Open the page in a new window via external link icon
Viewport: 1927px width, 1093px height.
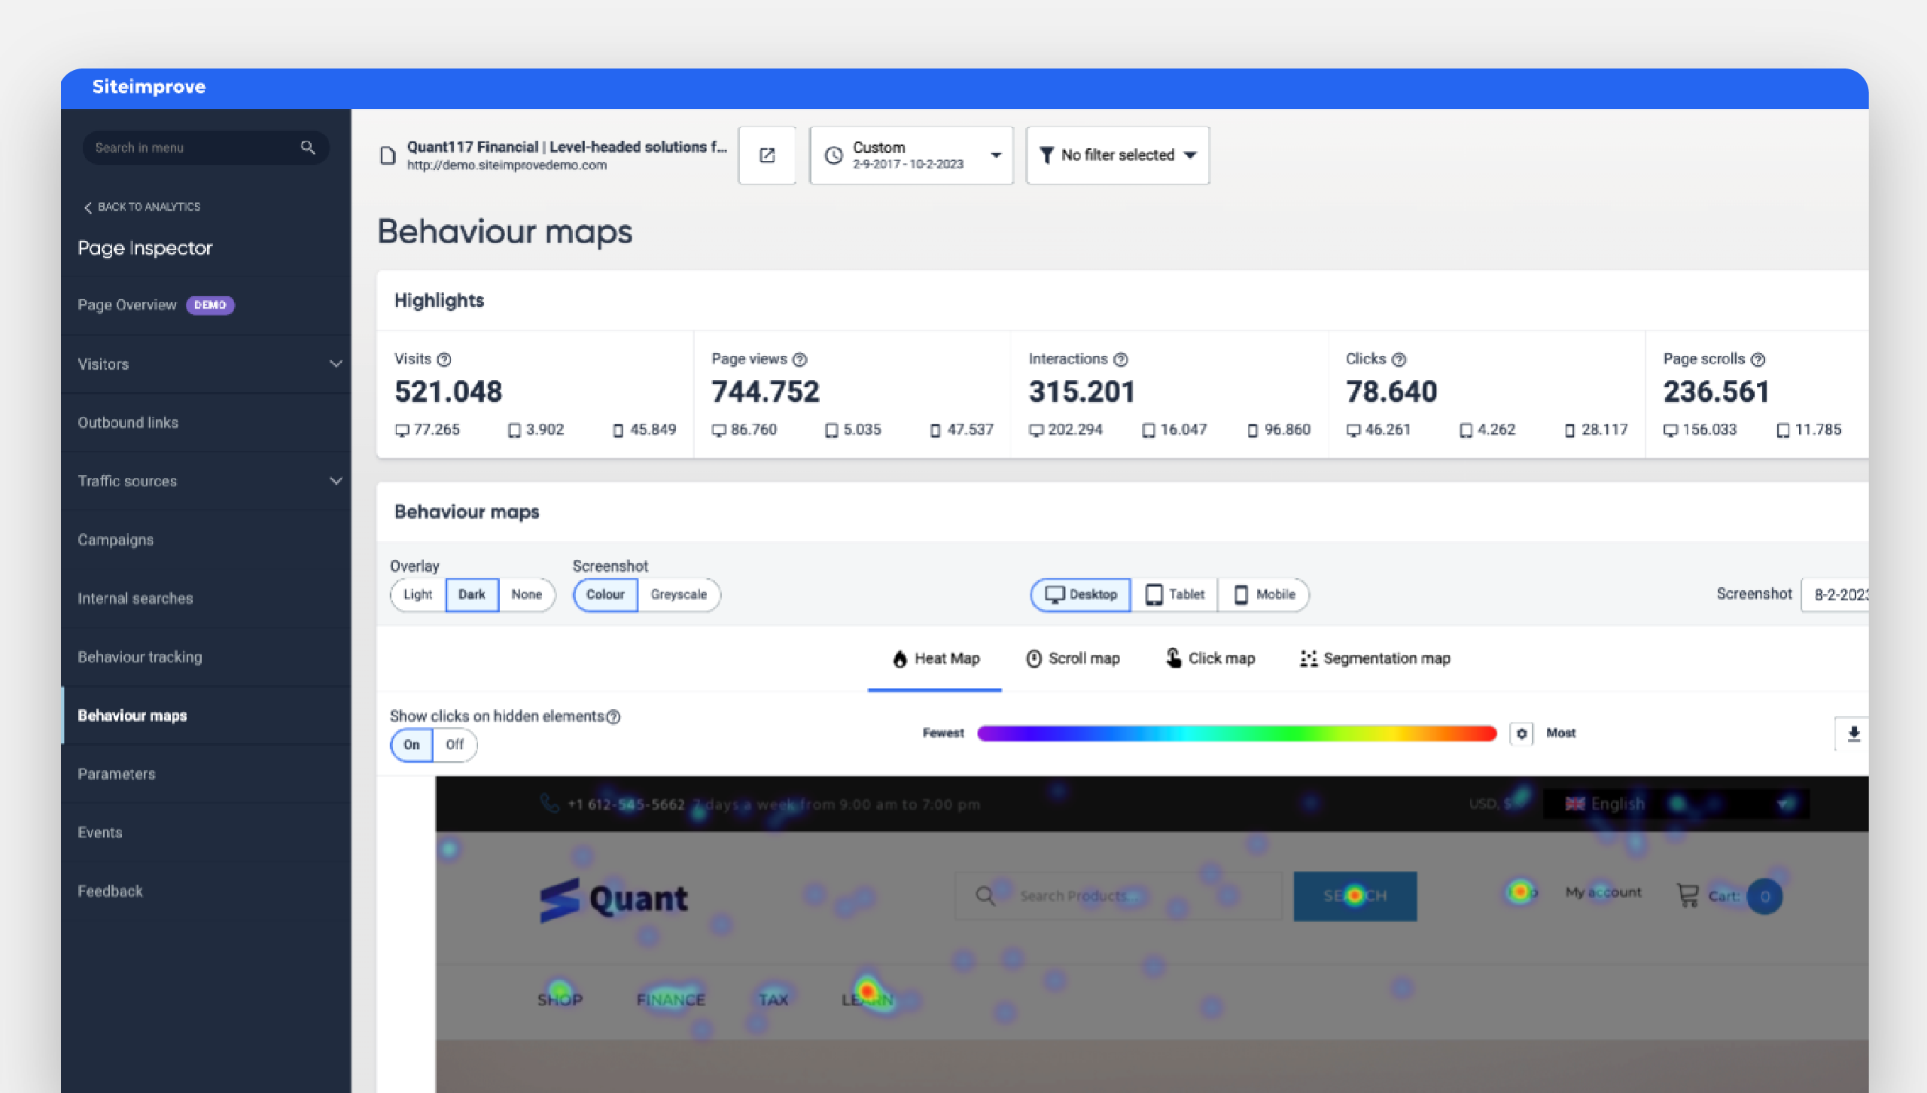tap(767, 155)
